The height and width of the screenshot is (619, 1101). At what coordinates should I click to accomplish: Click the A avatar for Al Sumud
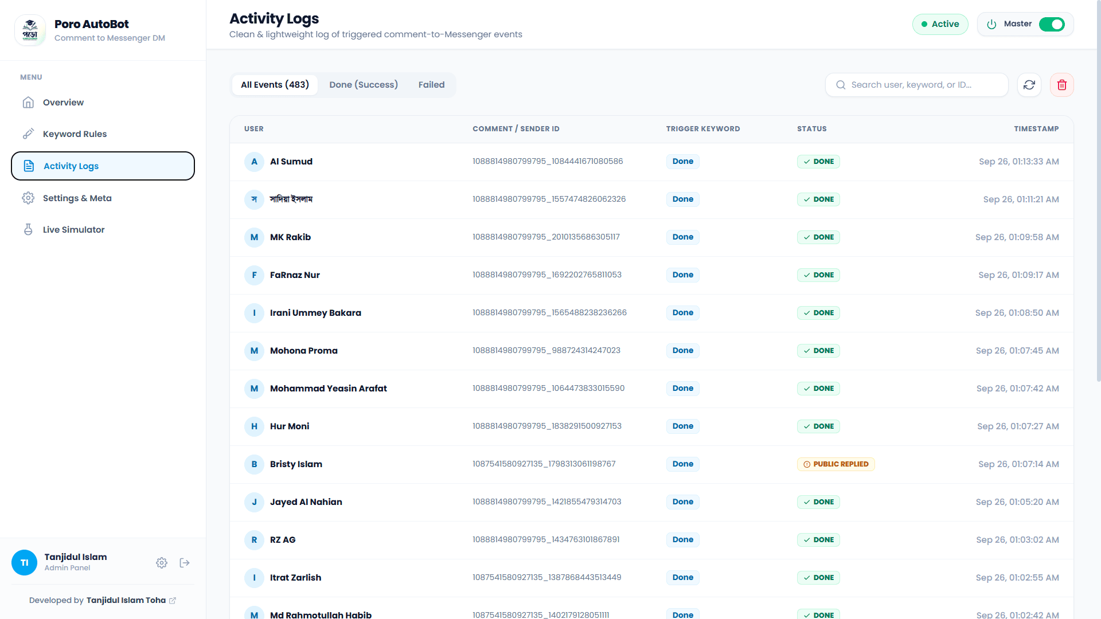click(x=254, y=162)
